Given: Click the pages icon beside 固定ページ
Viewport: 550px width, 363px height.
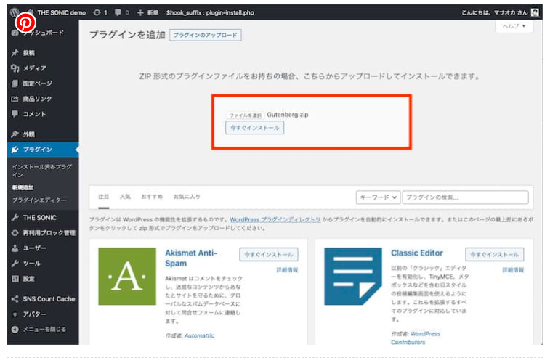Looking at the screenshot, I should coord(15,83).
